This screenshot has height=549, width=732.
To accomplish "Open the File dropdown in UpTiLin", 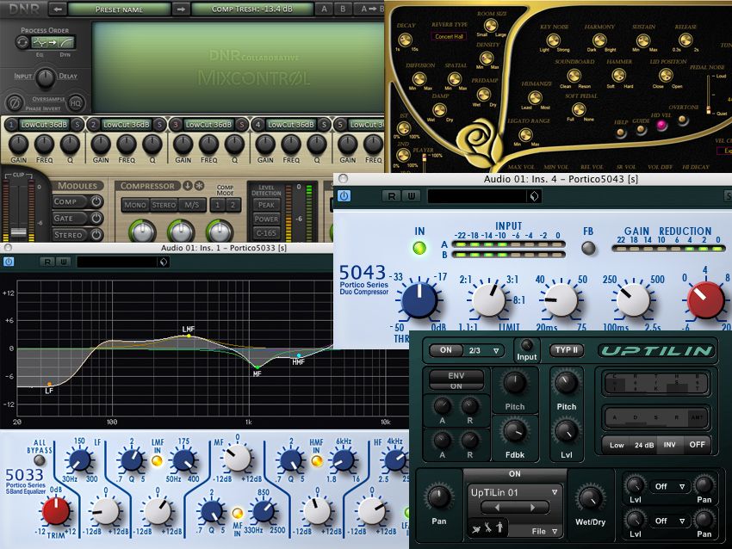I will (x=543, y=531).
